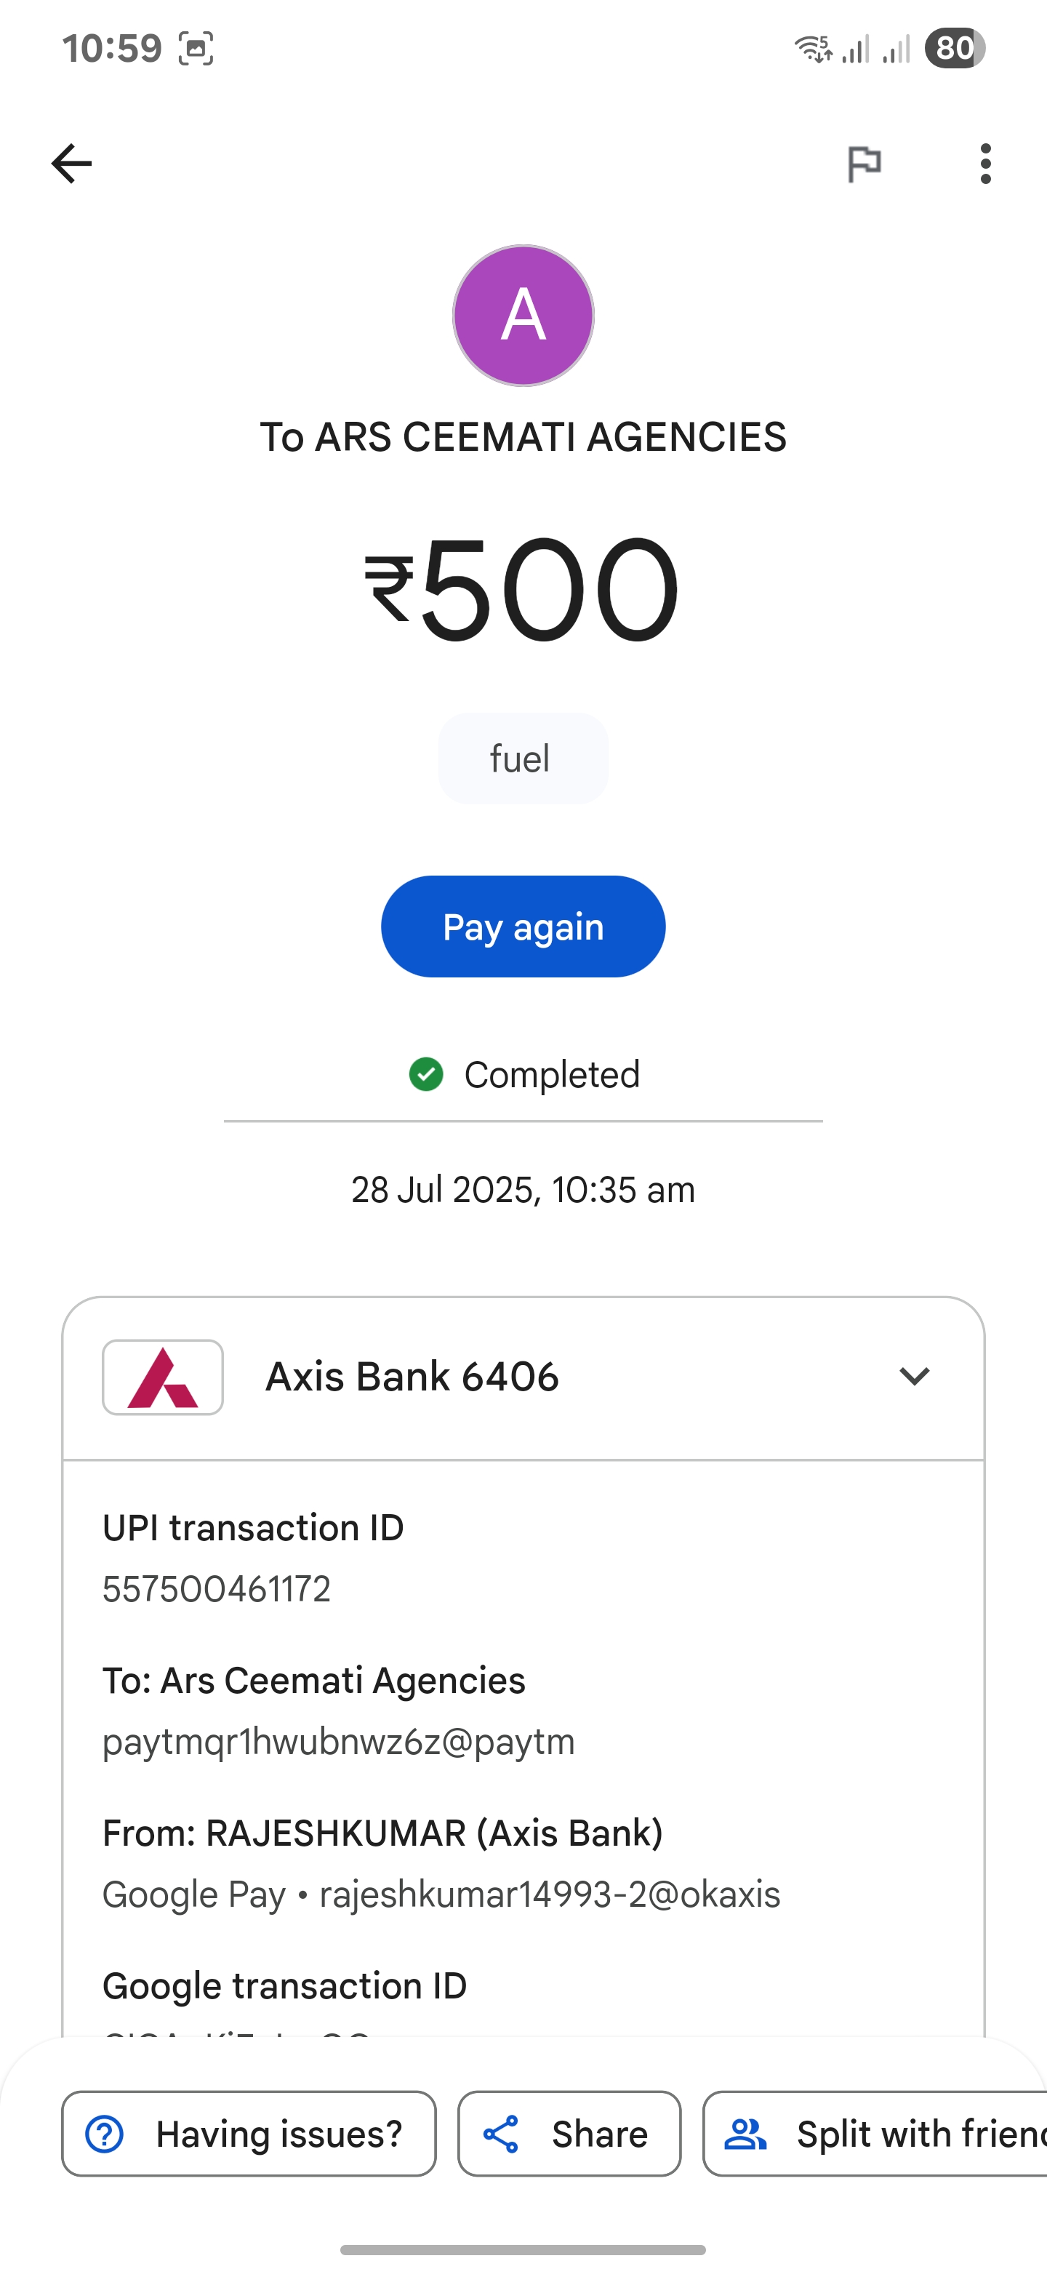The width and height of the screenshot is (1047, 2269).
Task: Click the Having issues? button
Action: pyautogui.click(x=249, y=2133)
